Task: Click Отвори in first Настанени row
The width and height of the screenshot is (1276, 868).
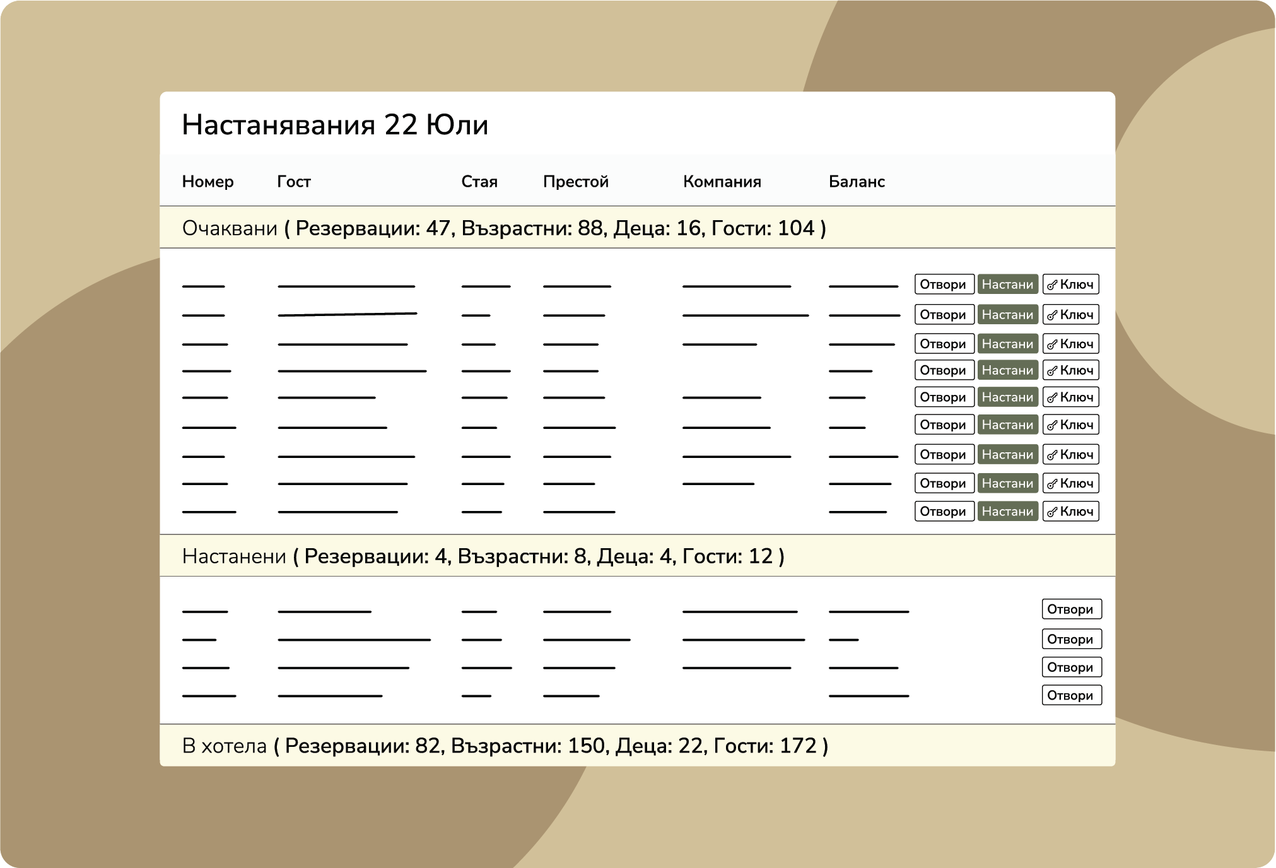Action: pyautogui.click(x=1071, y=609)
